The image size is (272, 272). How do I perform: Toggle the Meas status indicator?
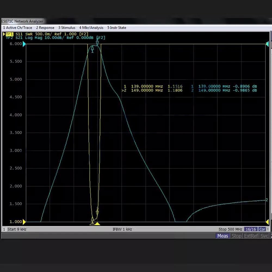(222, 236)
